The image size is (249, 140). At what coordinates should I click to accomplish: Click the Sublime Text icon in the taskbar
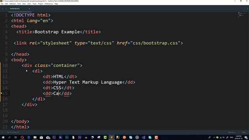tap(112, 137)
